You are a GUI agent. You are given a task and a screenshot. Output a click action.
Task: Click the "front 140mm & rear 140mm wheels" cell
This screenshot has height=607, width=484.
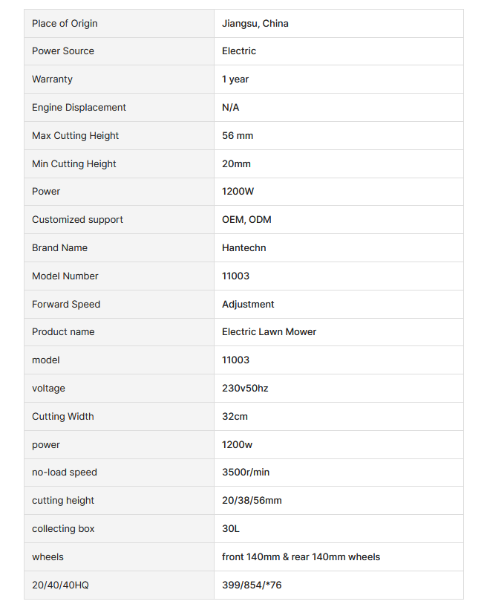tap(301, 557)
